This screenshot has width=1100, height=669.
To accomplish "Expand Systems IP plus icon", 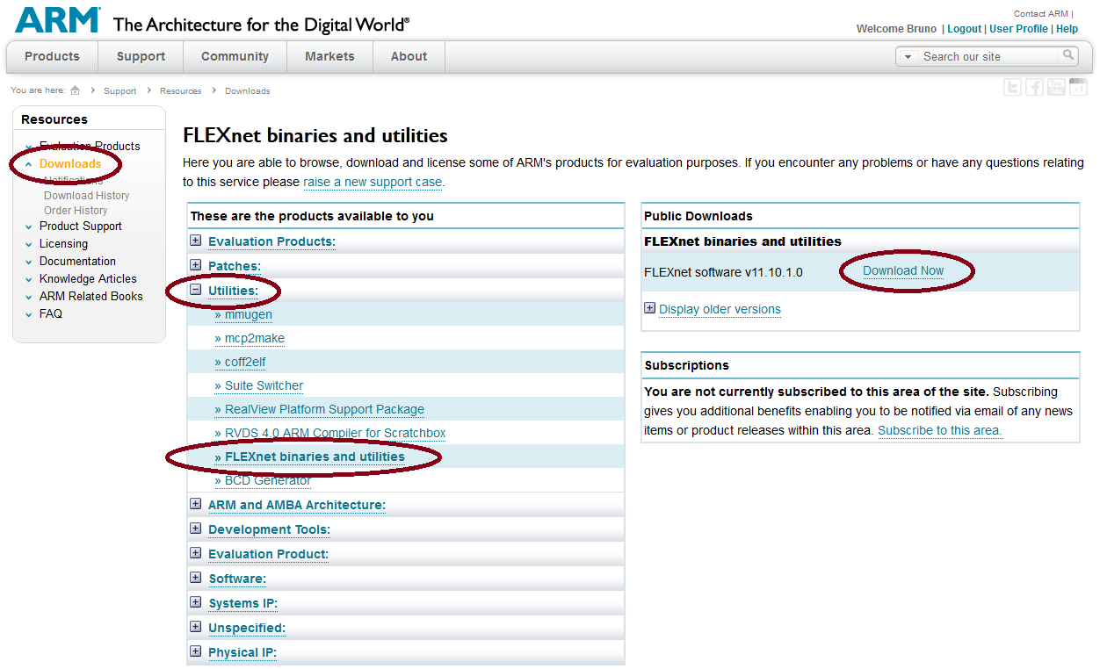I will pos(196,601).
